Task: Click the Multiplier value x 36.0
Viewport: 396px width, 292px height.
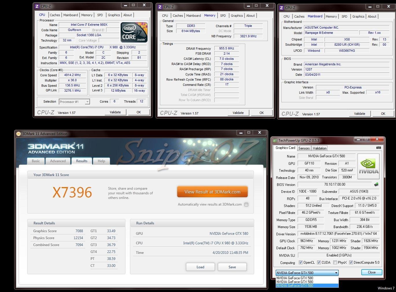Action: pyautogui.click(x=72, y=80)
